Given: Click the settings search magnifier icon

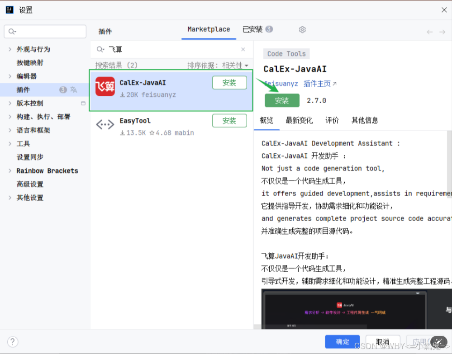Looking at the screenshot, I should point(12,31).
